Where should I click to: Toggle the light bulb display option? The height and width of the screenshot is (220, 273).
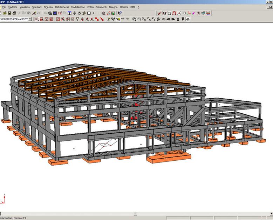pos(118,19)
